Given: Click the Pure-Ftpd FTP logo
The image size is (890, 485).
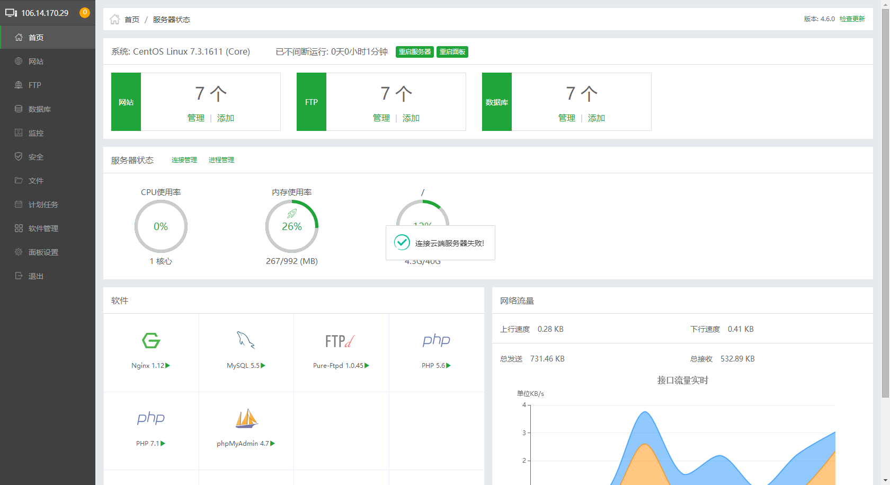Looking at the screenshot, I should pyautogui.click(x=340, y=341).
